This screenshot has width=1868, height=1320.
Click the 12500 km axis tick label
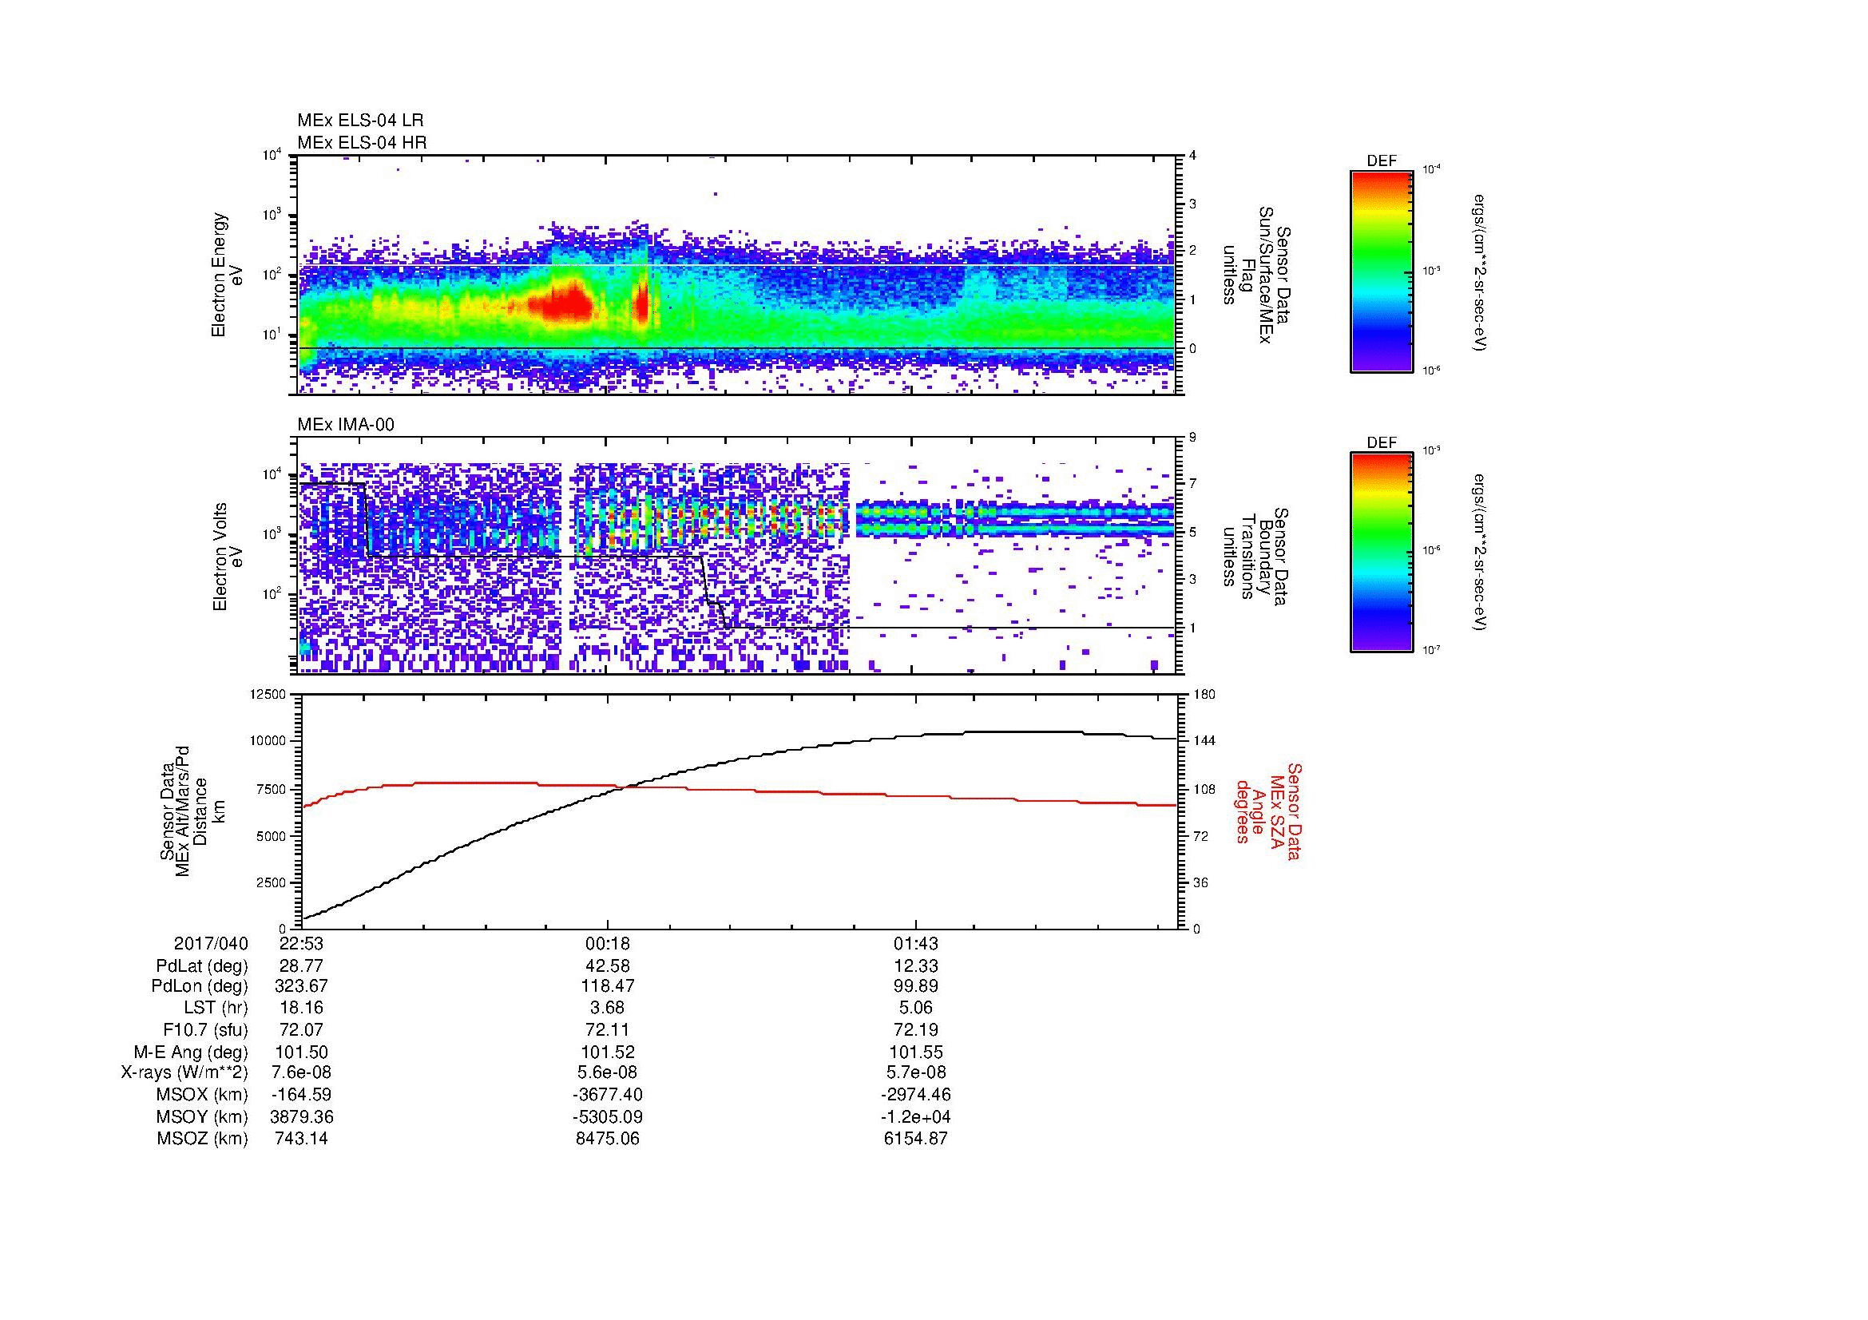click(x=268, y=694)
